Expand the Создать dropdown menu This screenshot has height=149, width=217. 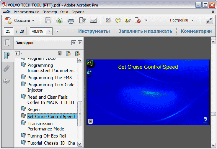point(33,21)
